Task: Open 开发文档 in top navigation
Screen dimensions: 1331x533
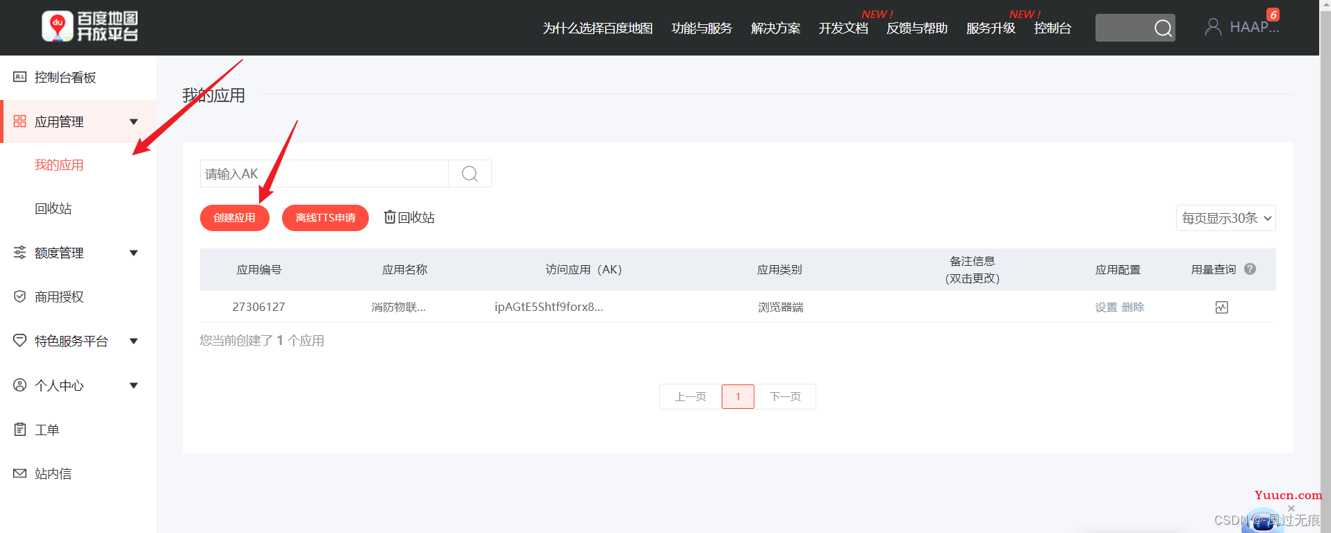Action: [x=843, y=28]
